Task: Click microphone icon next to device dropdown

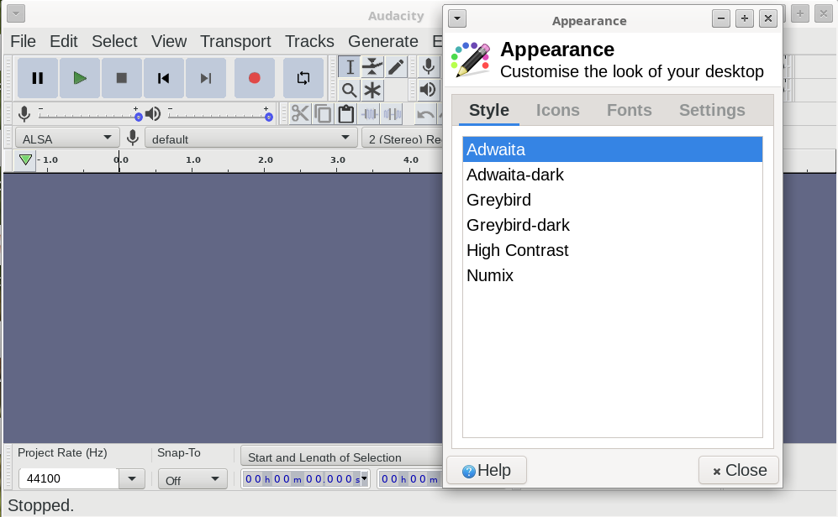Action: click(133, 138)
